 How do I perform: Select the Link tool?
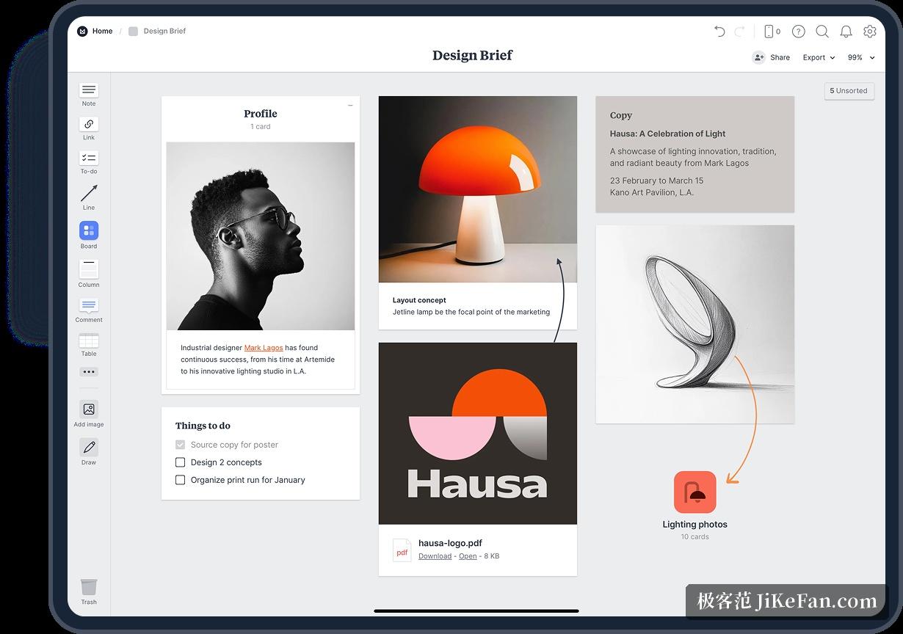pyautogui.click(x=89, y=128)
